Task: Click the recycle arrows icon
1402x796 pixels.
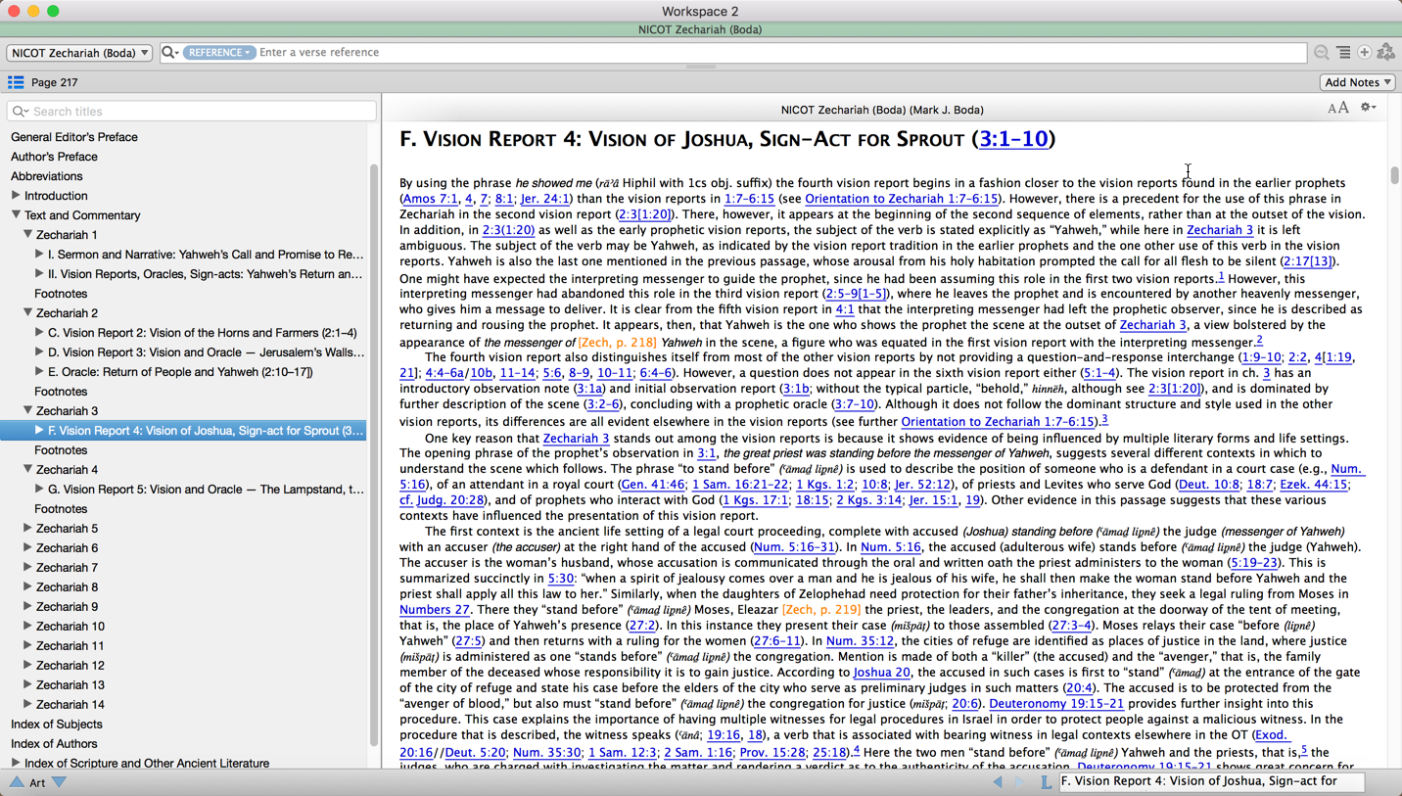Action: [1385, 53]
